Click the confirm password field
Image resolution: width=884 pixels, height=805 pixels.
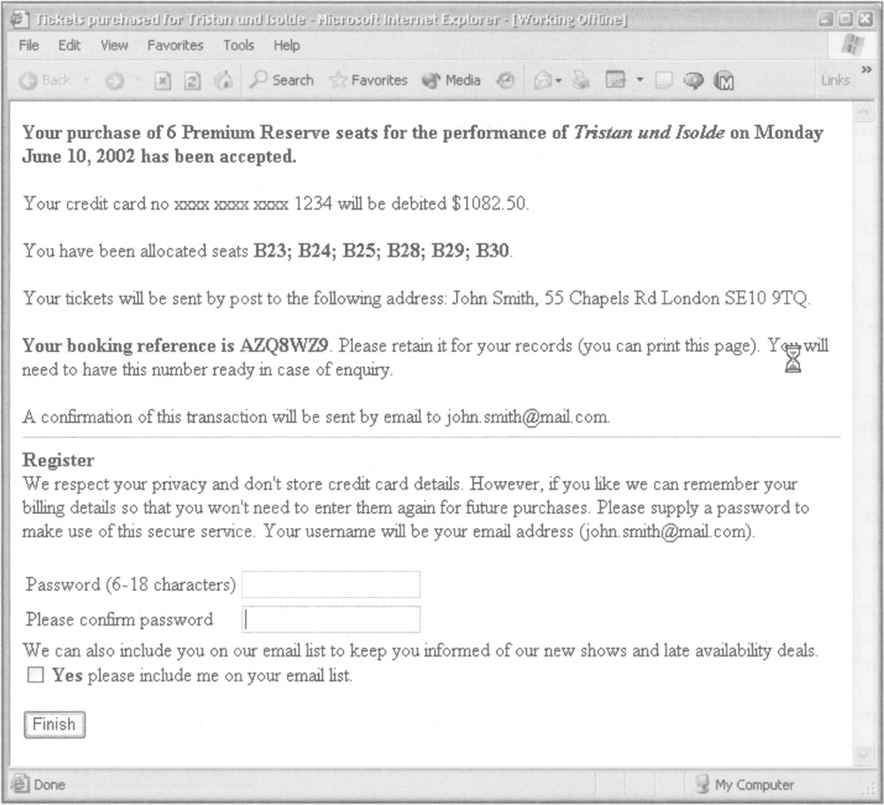coord(331,619)
